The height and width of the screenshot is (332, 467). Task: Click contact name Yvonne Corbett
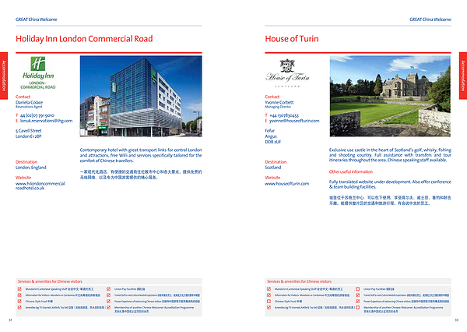(x=279, y=102)
